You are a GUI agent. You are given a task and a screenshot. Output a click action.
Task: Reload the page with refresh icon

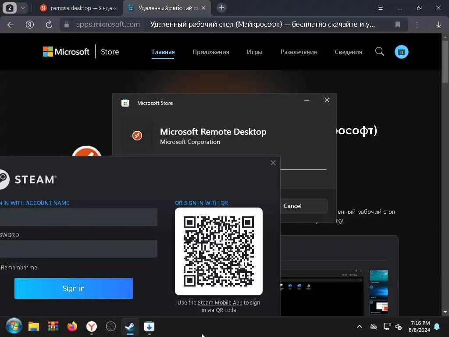click(x=49, y=25)
